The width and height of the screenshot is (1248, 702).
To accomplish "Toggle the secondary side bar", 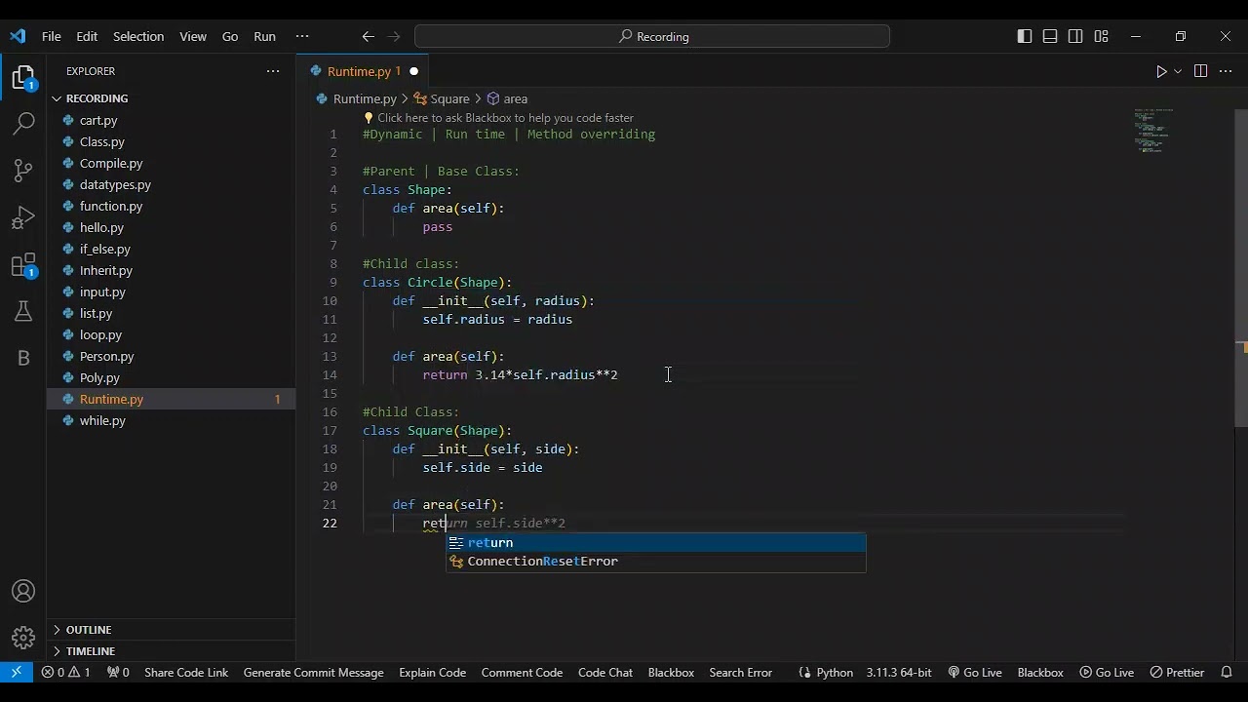I will point(1075,36).
